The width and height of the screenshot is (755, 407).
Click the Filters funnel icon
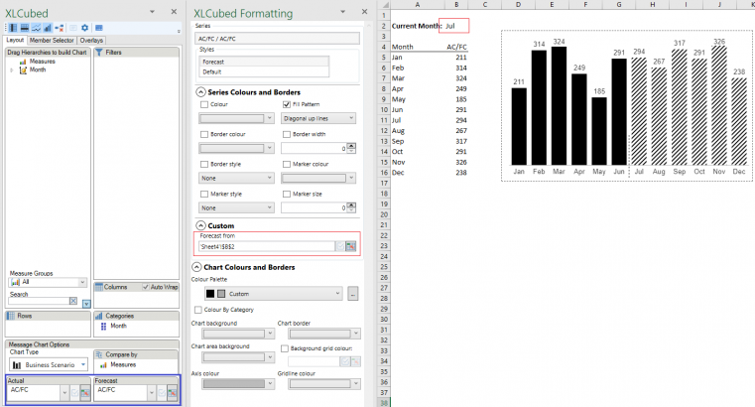click(x=98, y=52)
